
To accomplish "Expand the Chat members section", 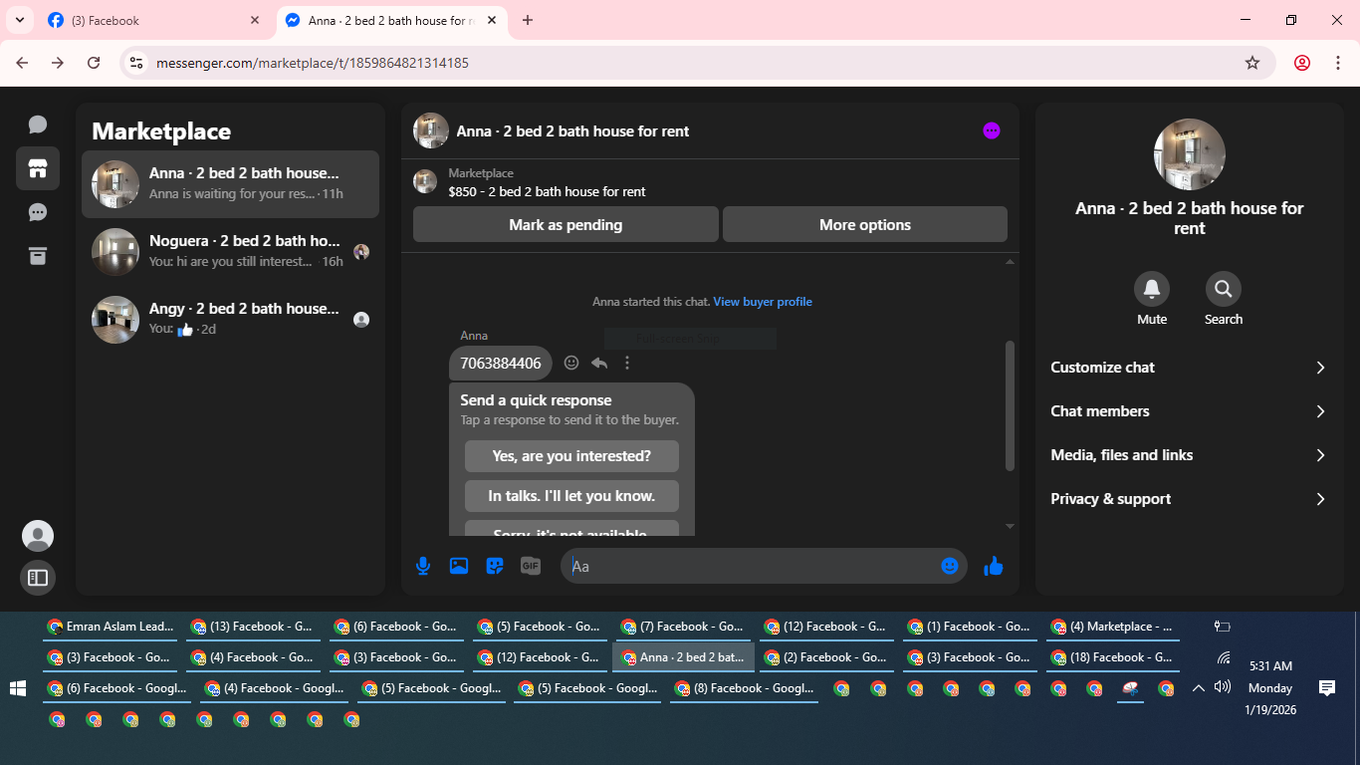I will pyautogui.click(x=1189, y=411).
